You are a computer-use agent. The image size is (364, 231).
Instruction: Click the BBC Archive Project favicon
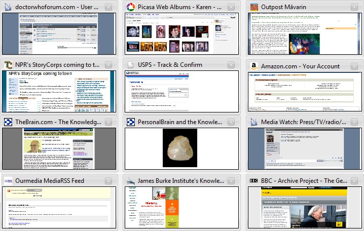[x=253, y=181]
